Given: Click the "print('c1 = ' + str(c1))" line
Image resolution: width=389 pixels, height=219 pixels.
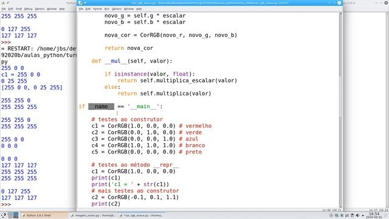Looking at the screenshot, I should (130, 184).
